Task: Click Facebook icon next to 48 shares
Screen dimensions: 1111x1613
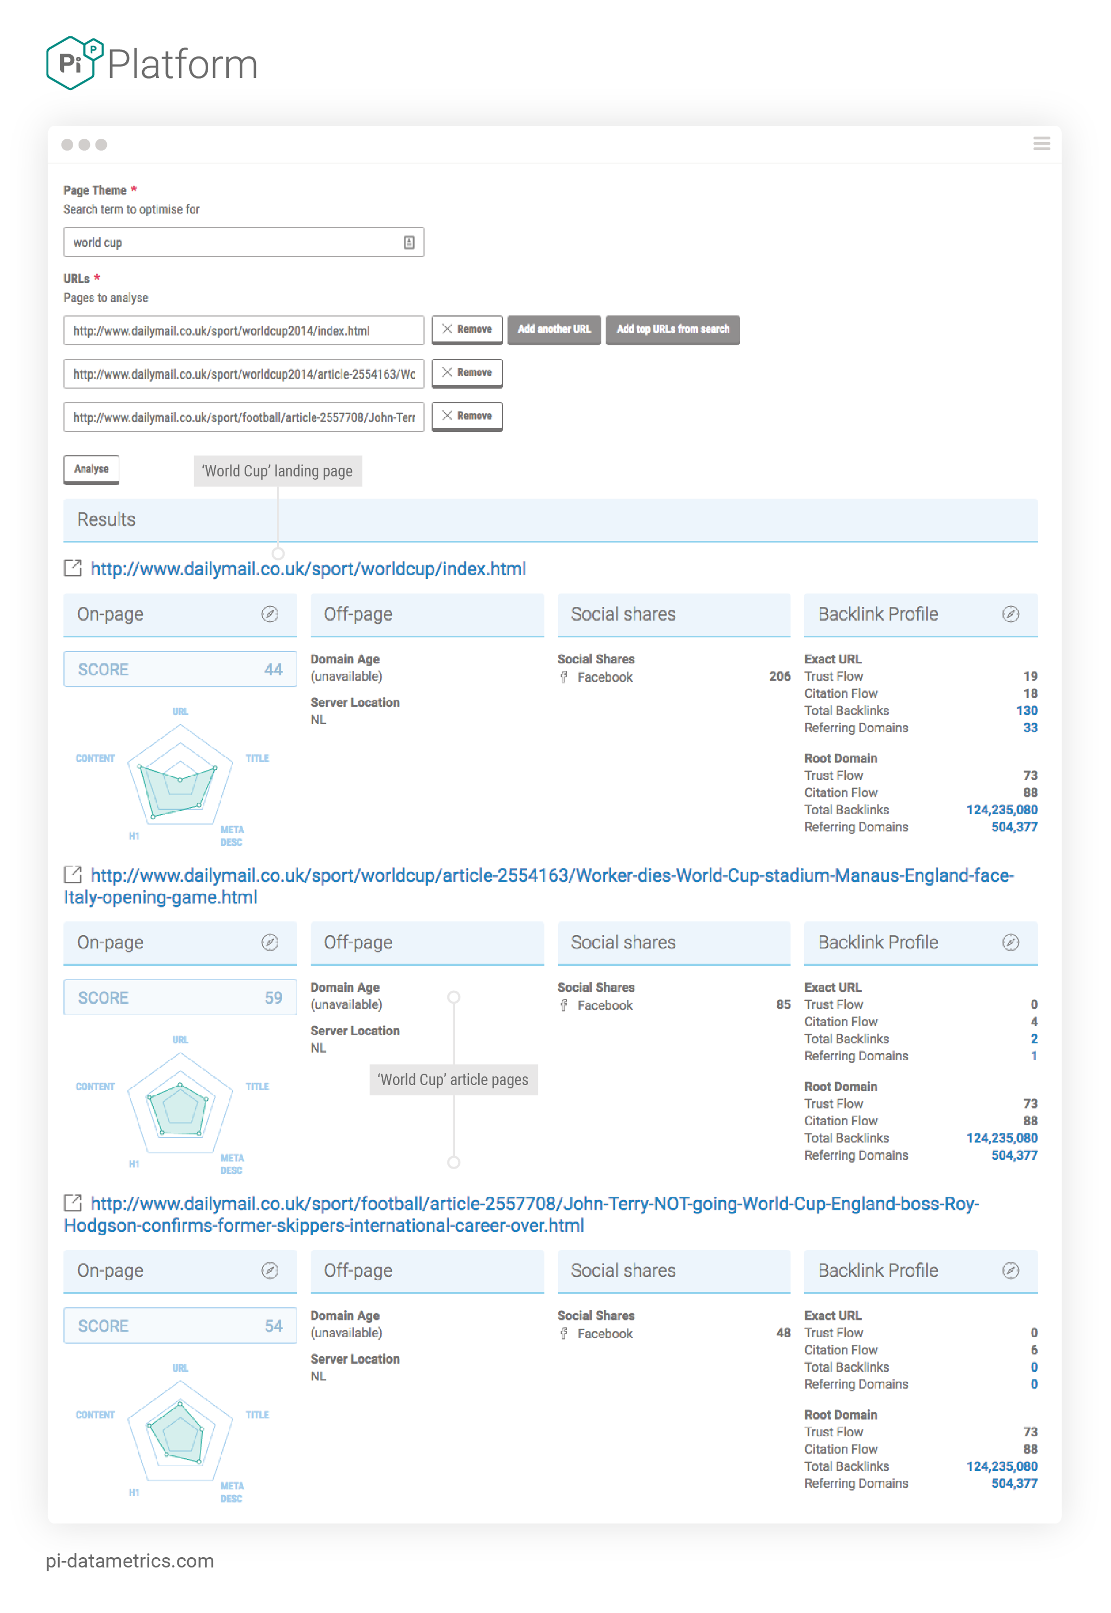Action: tap(564, 1334)
